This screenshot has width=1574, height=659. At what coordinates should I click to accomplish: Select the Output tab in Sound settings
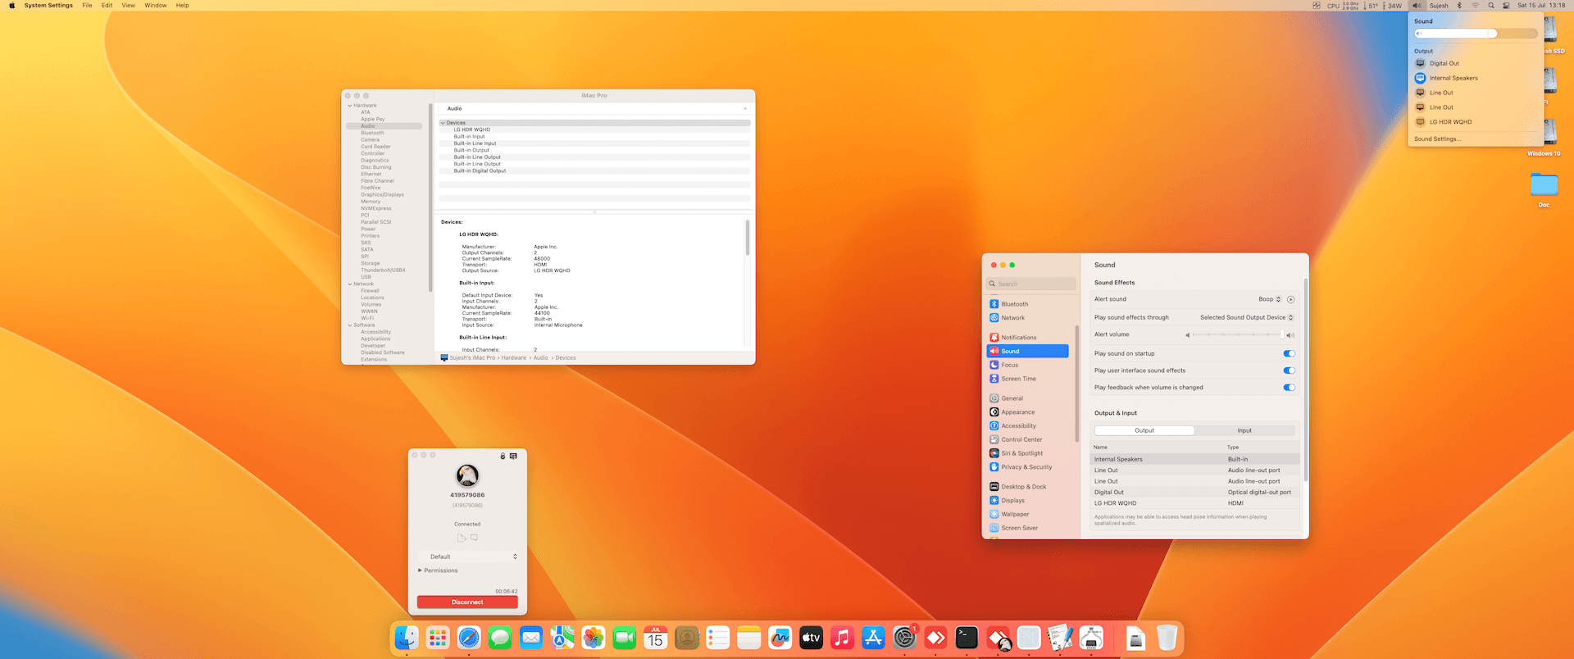click(1144, 430)
